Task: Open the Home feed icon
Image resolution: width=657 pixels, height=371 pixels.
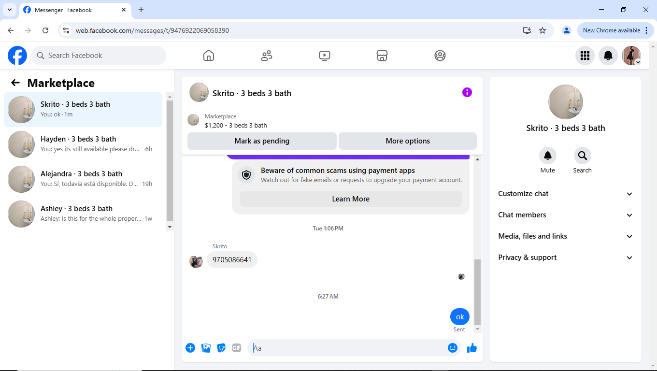Action: [209, 56]
